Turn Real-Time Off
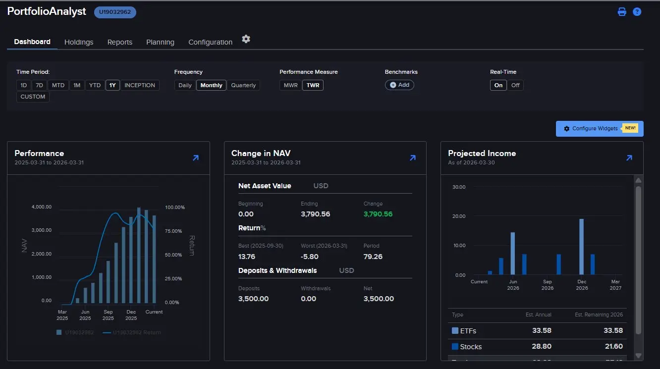This screenshot has height=369, width=660. coord(515,85)
